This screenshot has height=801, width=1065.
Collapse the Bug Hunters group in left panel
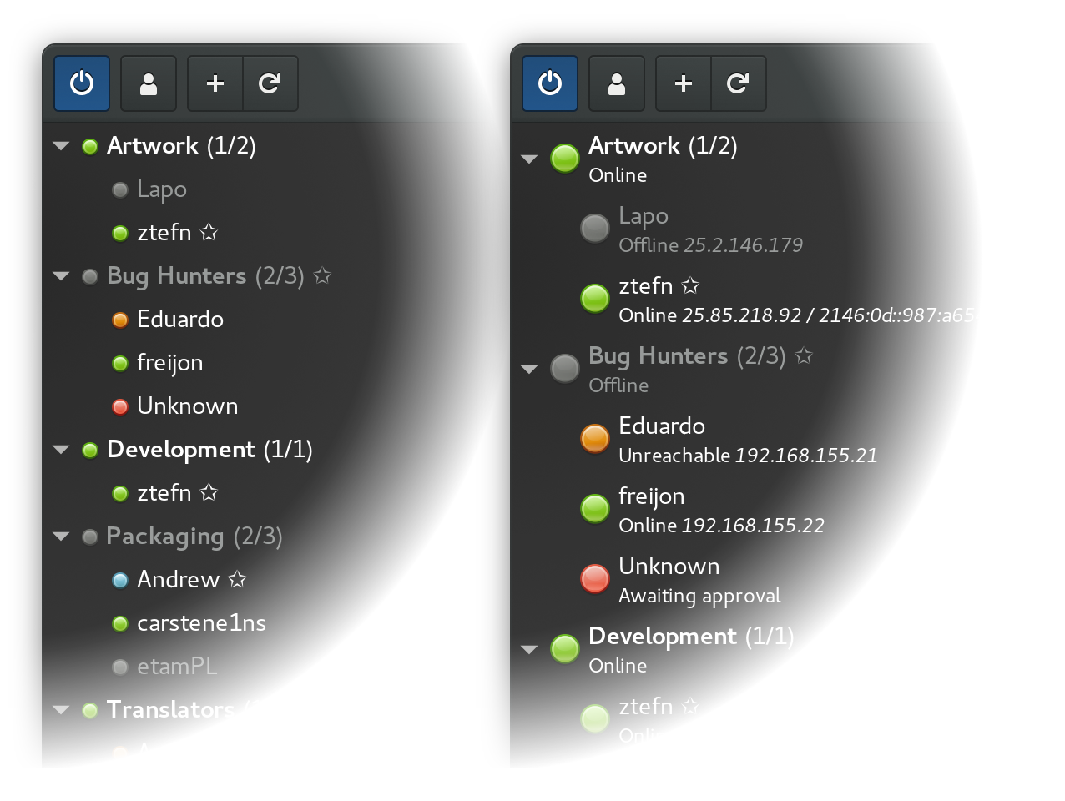click(x=61, y=276)
